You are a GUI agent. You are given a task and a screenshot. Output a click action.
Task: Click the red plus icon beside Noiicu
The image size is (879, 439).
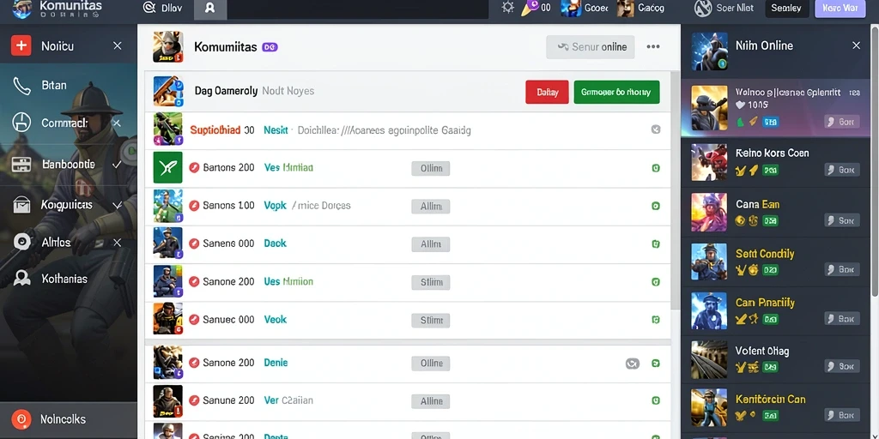(21, 46)
